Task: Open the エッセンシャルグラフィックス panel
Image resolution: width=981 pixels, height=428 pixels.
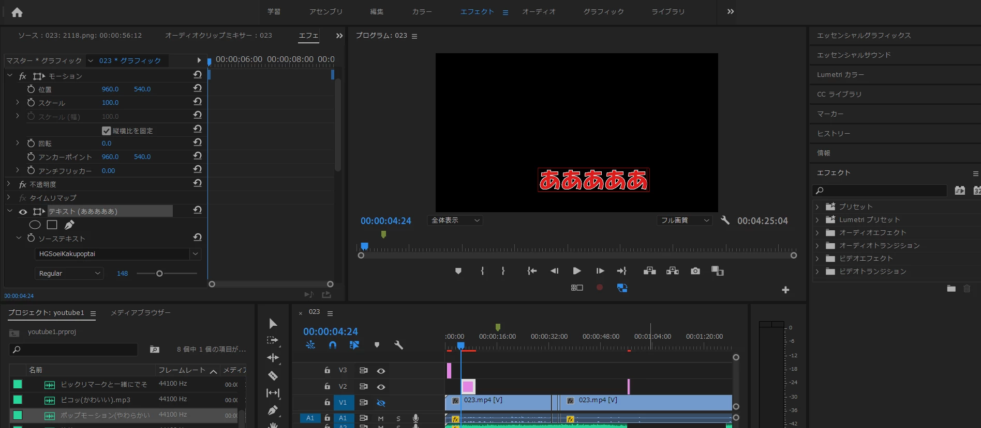Action: (864, 36)
